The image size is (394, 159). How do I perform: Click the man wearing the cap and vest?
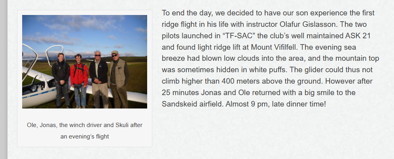pyautogui.click(x=119, y=79)
